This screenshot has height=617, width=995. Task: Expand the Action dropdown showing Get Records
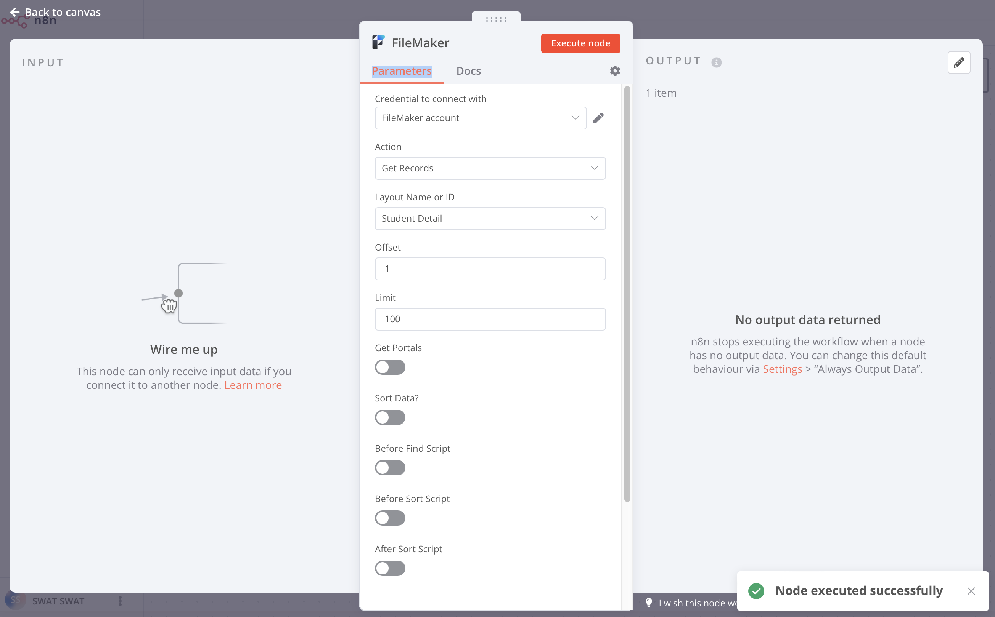(x=490, y=168)
